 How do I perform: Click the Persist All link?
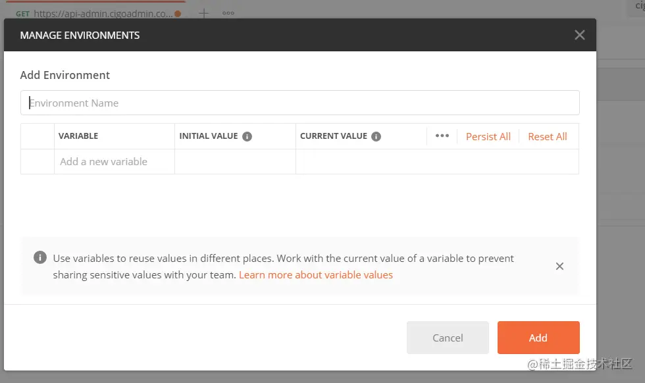point(488,136)
